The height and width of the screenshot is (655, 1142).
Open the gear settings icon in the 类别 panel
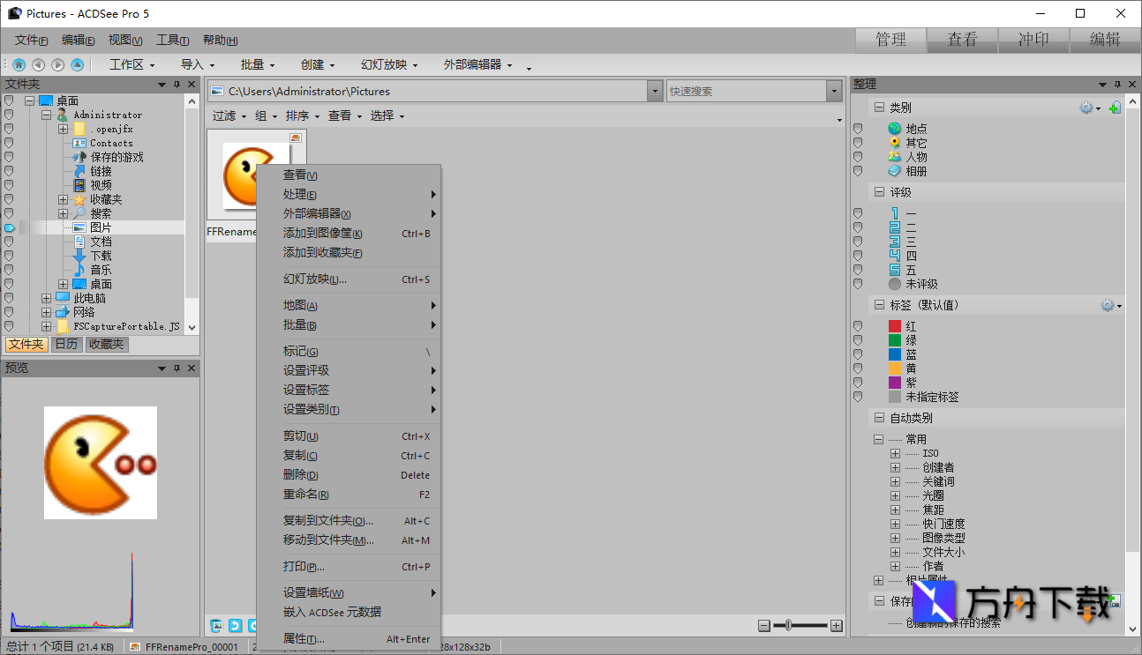click(1086, 107)
